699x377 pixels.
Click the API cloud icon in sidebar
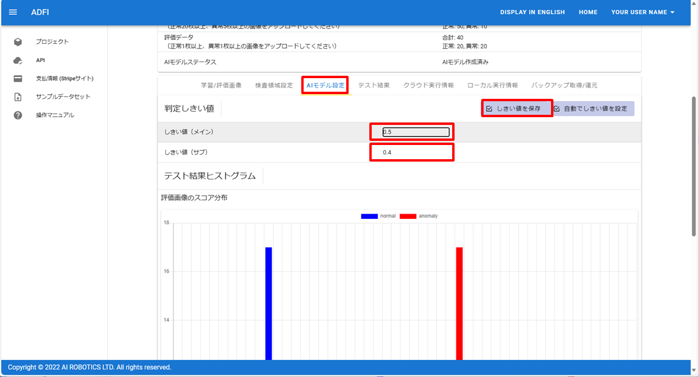click(18, 60)
